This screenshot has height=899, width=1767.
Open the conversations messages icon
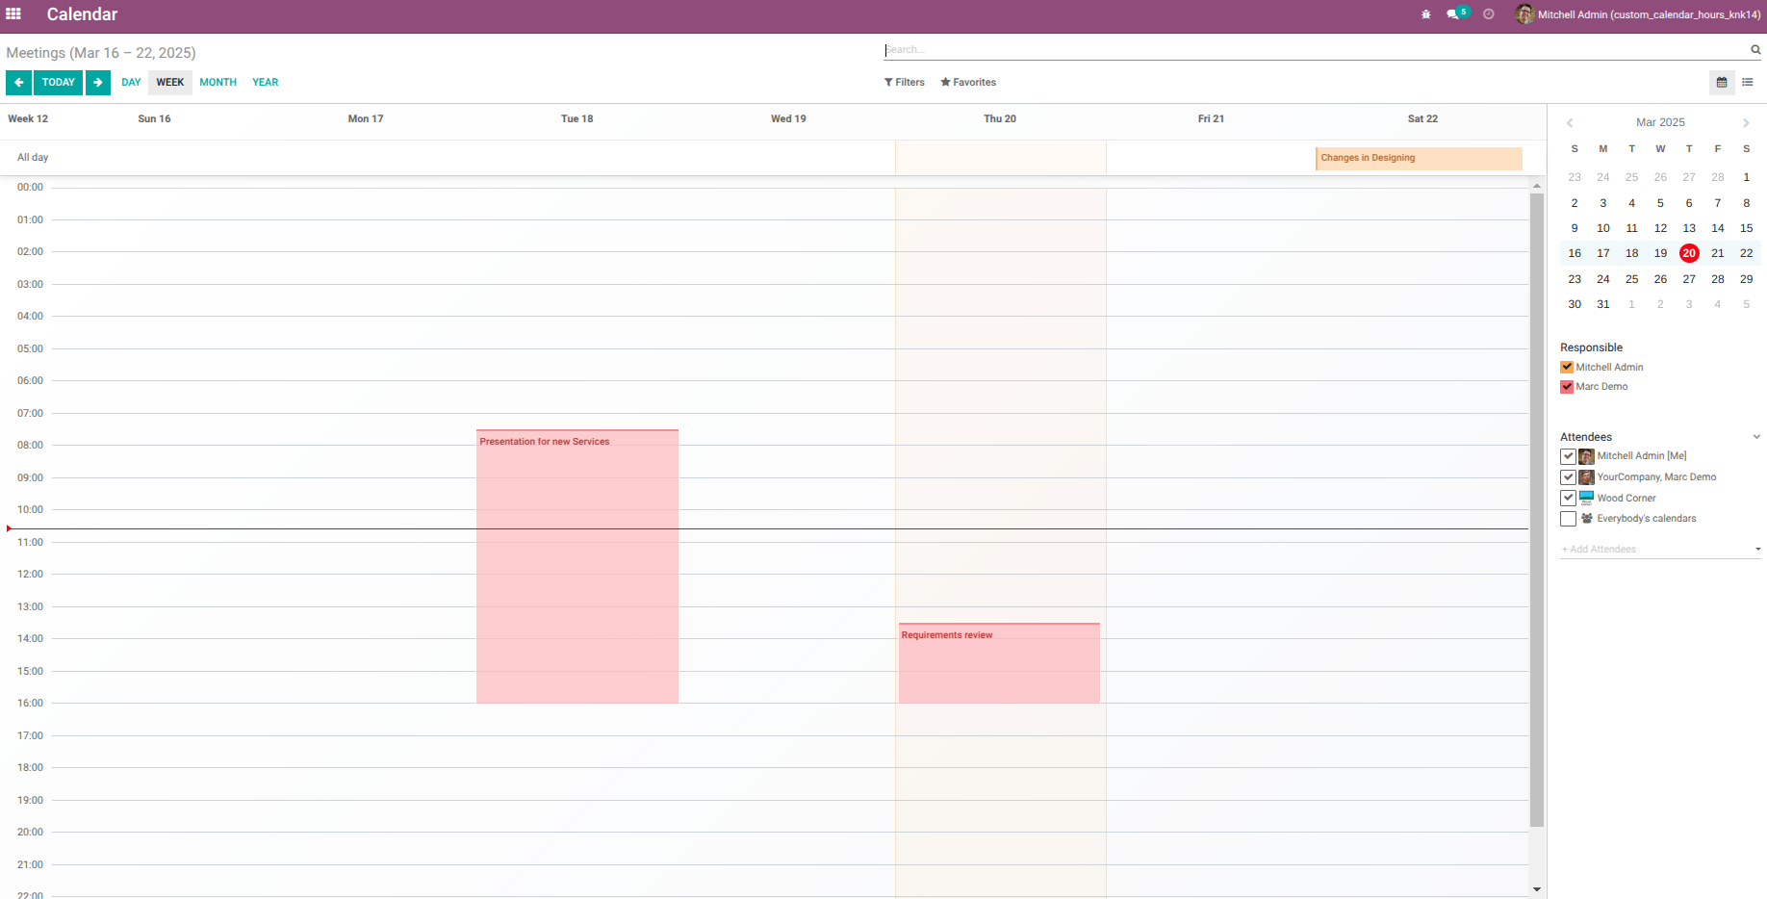click(x=1453, y=14)
